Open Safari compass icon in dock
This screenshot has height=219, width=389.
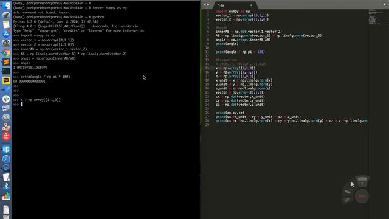[6, 159]
